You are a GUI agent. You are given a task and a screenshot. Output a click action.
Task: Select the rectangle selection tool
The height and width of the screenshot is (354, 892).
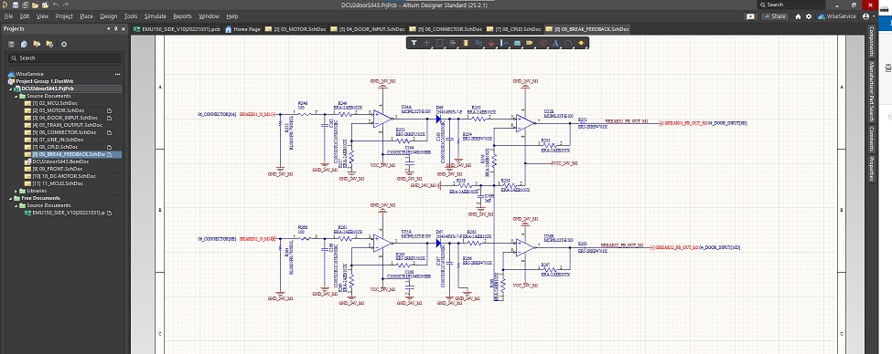[x=440, y=43]
